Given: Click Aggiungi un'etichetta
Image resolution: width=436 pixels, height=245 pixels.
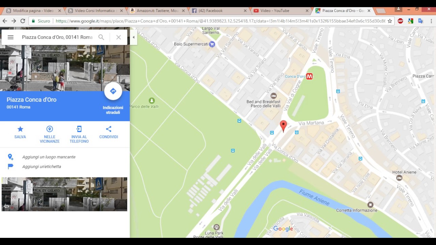Looking at the screenshot, I should [x=42, y=166].
